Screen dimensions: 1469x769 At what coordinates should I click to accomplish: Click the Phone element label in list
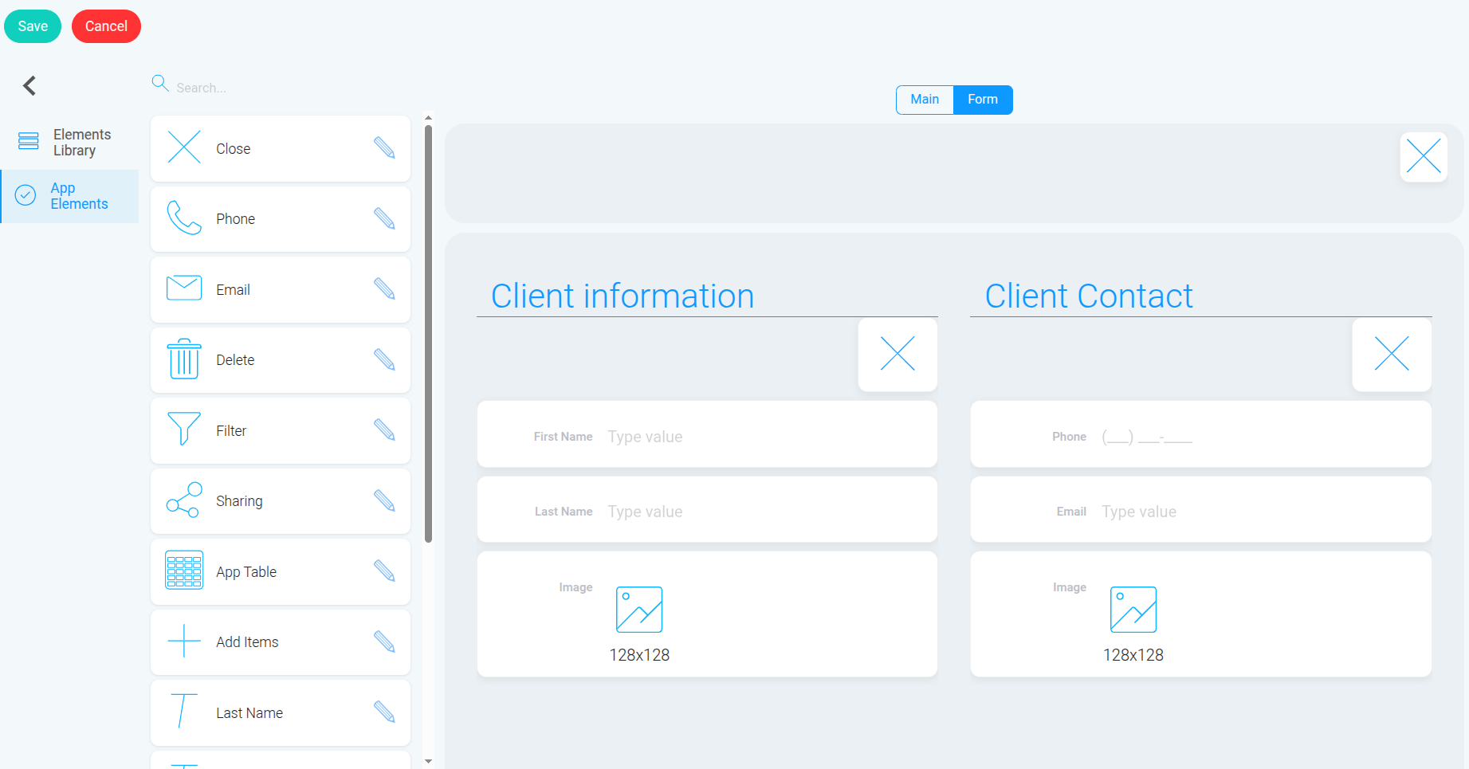pos(236,219)
